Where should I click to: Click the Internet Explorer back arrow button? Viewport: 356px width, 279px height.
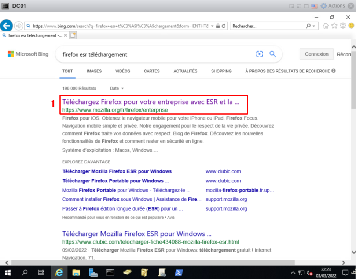(7, 26)
